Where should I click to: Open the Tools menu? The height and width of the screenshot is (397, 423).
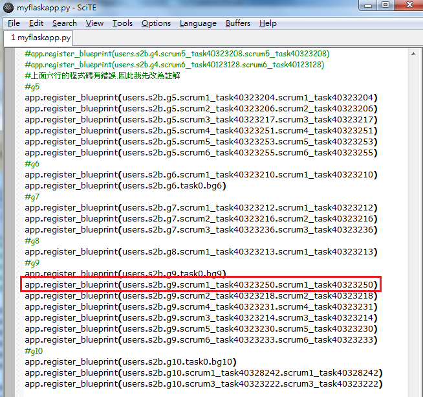point(122,23)
